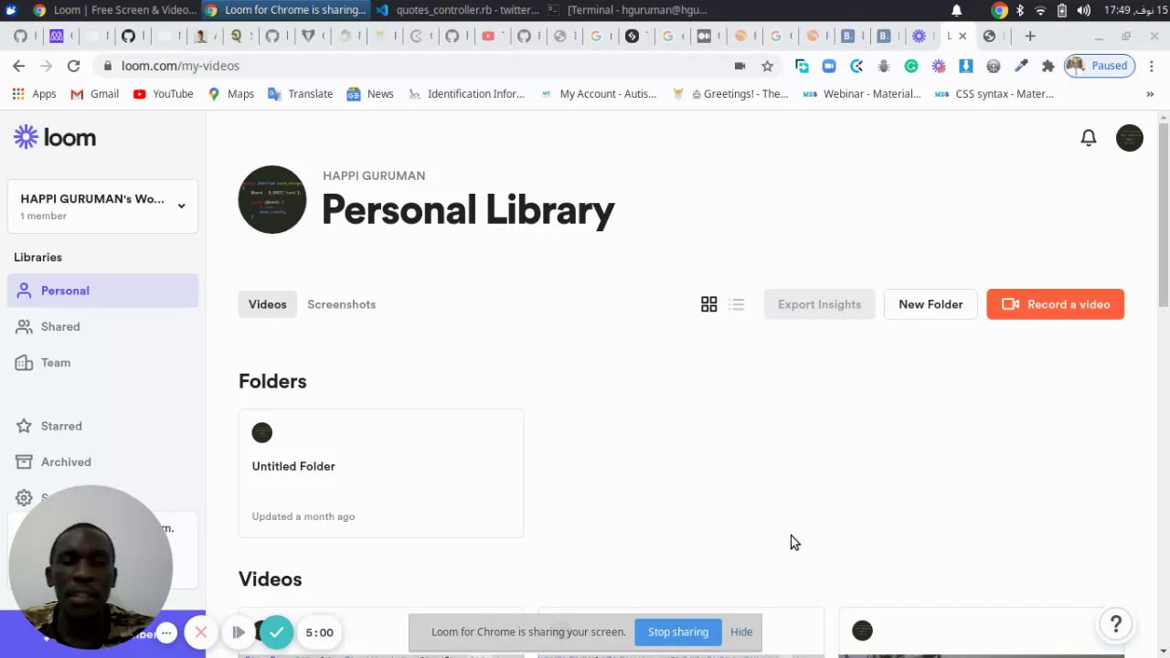Image resolution: width=1170 pixels, height=658 pixels.
Task: Go back in browser history
Action: [x=19, y=66]
